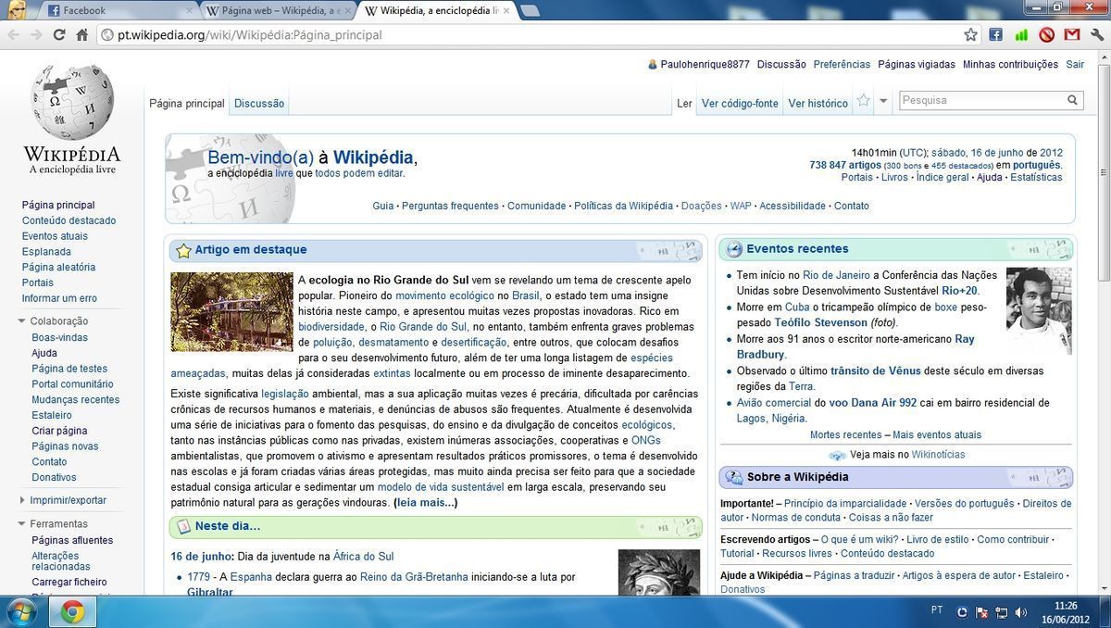Close the active Wikipédia browser tab
1111x628 pixels.
506,11
